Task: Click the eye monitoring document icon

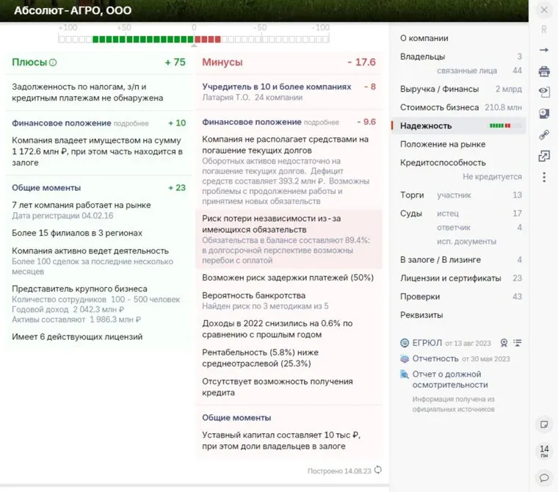Action: (x=544, y=93)
